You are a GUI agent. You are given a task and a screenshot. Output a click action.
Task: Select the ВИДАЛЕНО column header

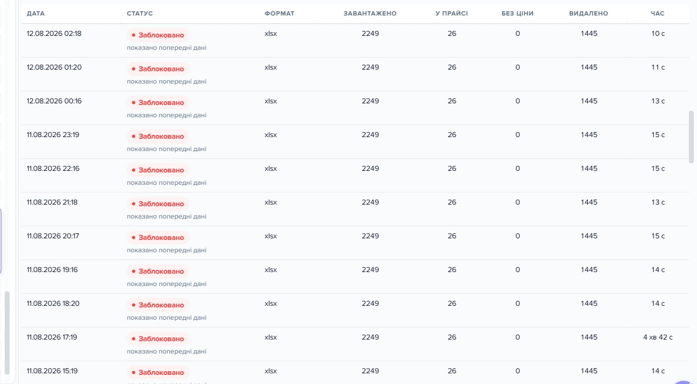(589, 13)
